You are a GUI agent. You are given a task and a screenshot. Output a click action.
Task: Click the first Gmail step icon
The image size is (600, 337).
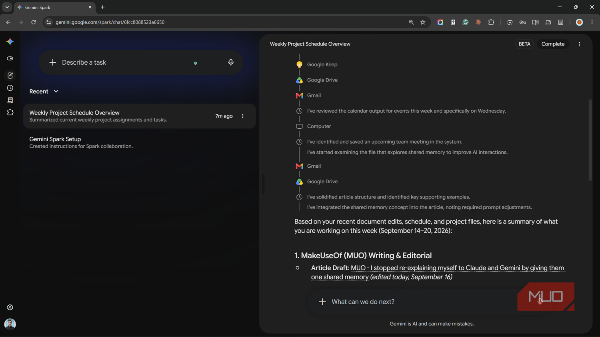click(x=299, y=95)
